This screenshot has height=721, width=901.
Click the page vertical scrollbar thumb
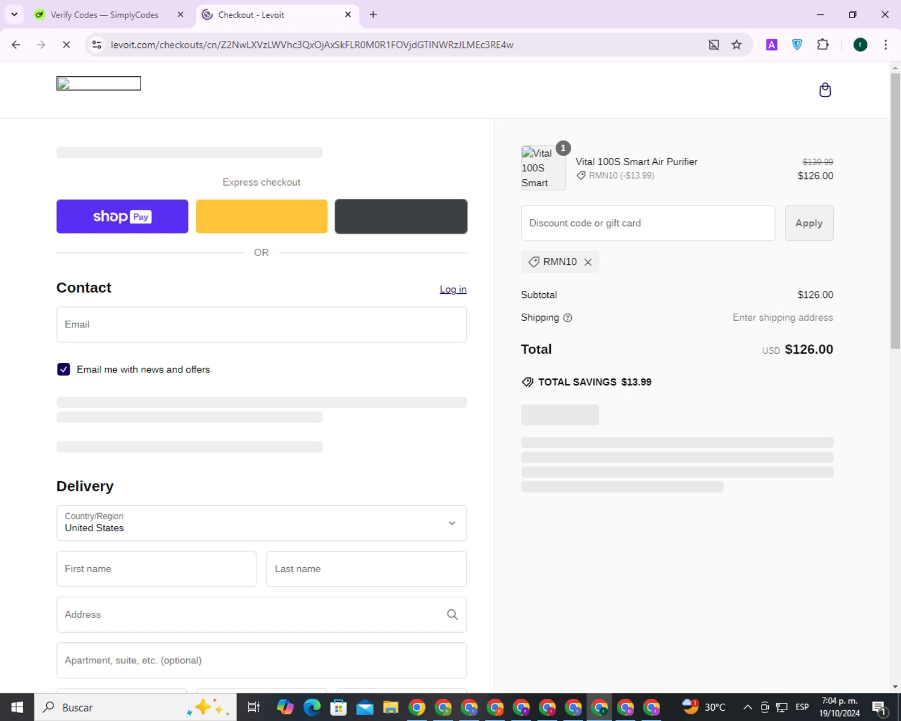895,210
